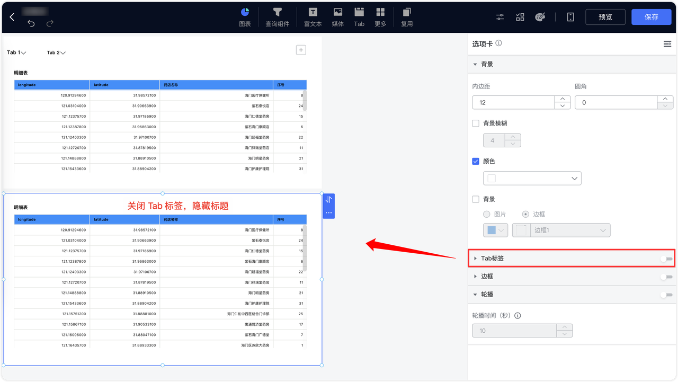678x382 pixels.
Task: Open the Tab 2 dropdown chevron
Action: pos(63,53)
